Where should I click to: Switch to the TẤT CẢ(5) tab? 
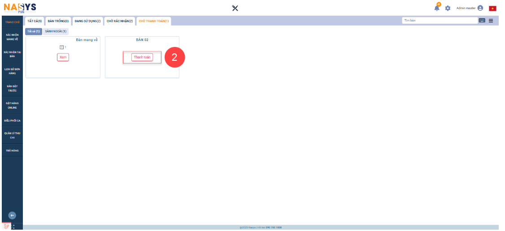pos(35,21)
